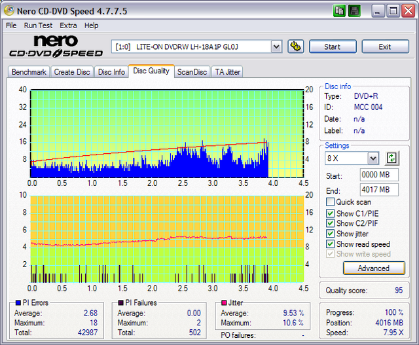Click the disc ID value MCC 004

[x=368, y=107]
